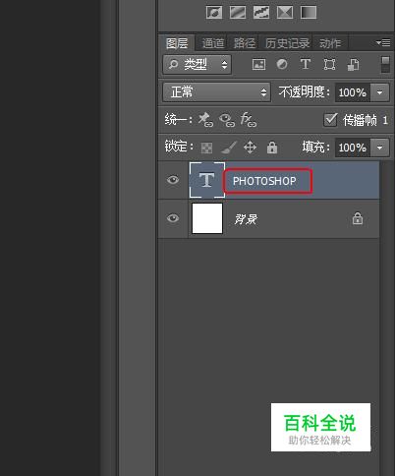The width and height of the screenshot is (395, 476).
Task: Open the 不透明度 slider arrow
Action: pos(379,92)
